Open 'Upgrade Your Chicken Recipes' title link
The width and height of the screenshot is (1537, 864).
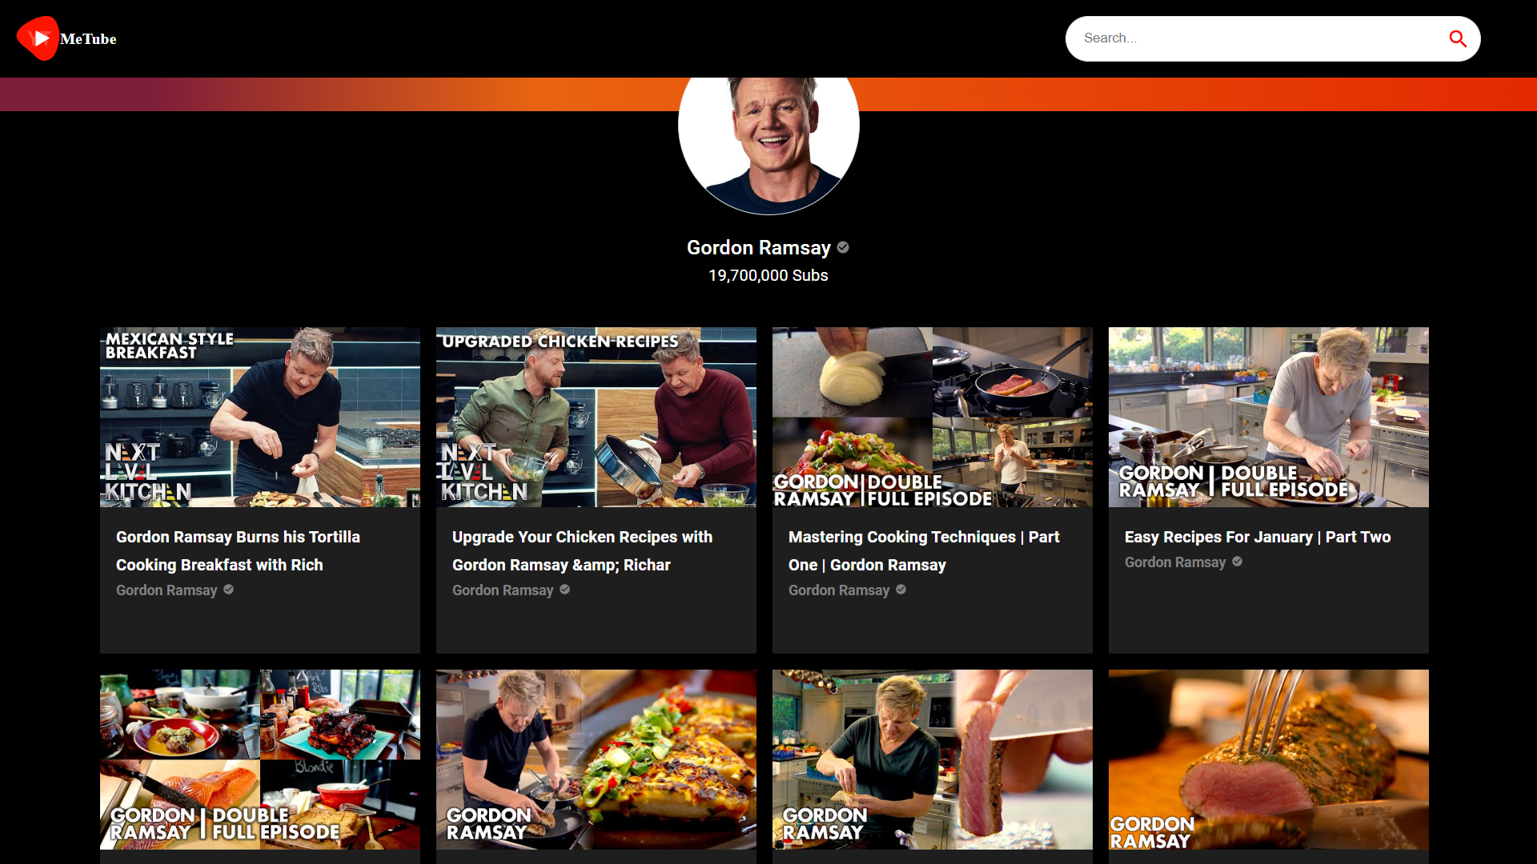(x=582, y=550)
